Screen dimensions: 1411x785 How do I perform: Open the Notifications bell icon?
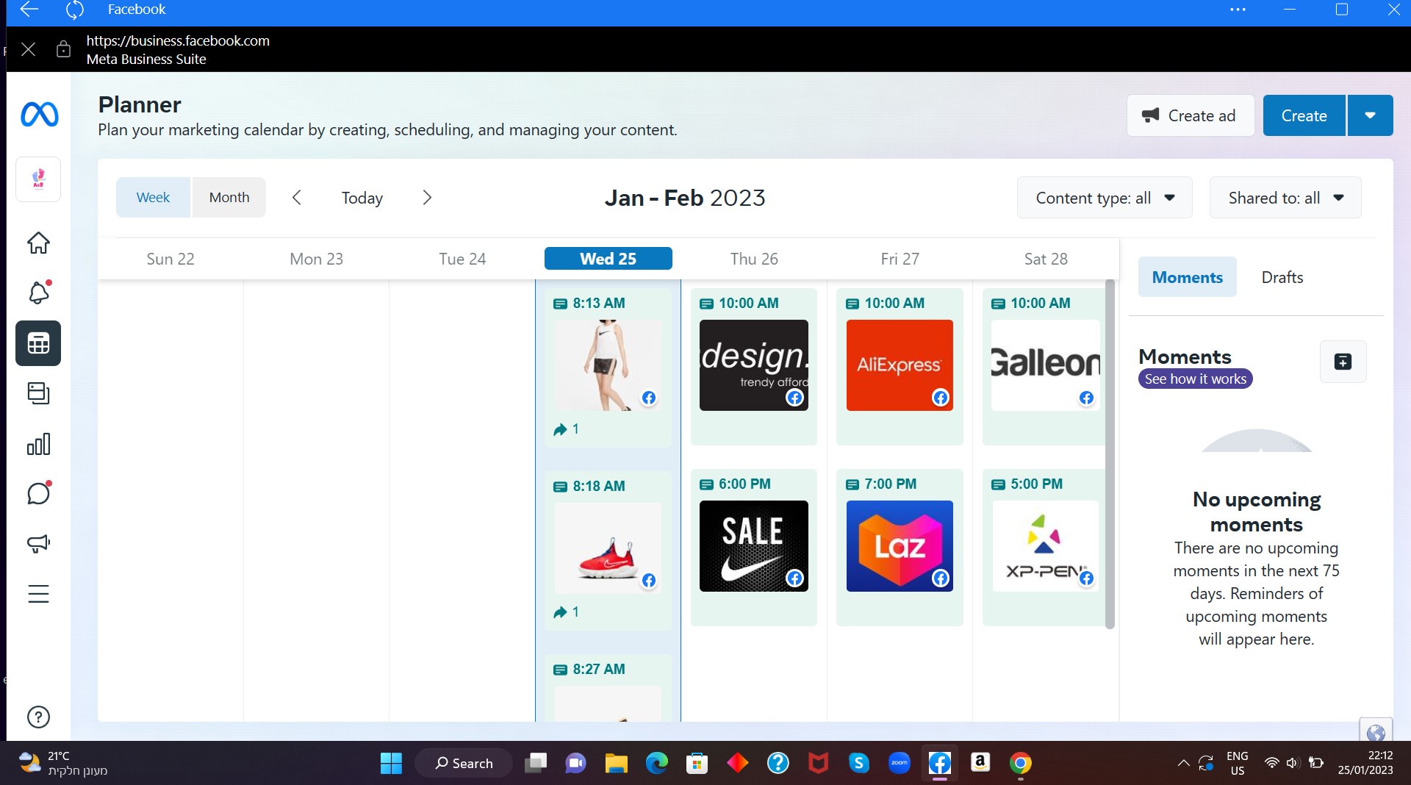pos(38,293)
